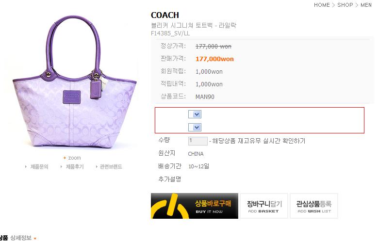Go to SHOP in breadcrumb
Screen dimensions: 378x243
345,5
